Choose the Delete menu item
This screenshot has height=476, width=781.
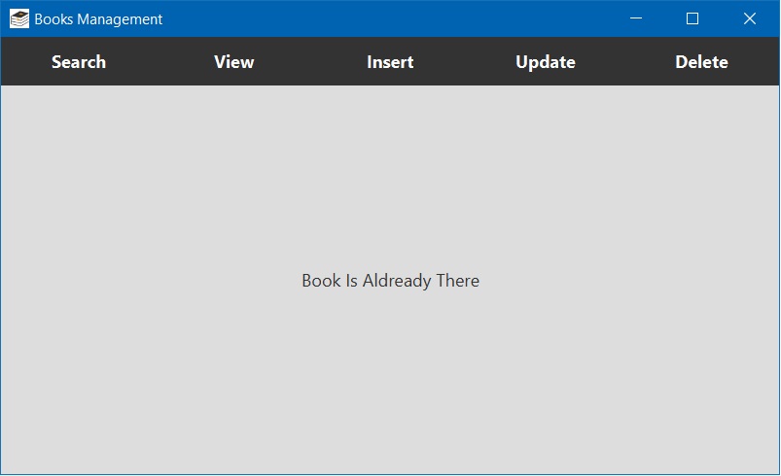[x=701, y=61]
